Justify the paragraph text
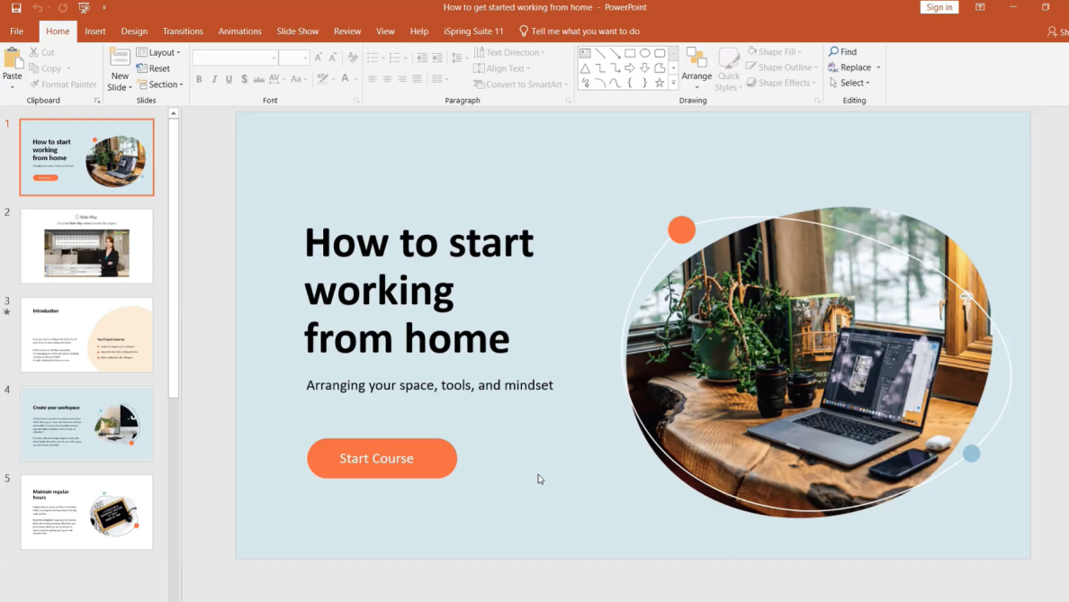Screen dimensions: 1069x602 [x=418, y=79]
